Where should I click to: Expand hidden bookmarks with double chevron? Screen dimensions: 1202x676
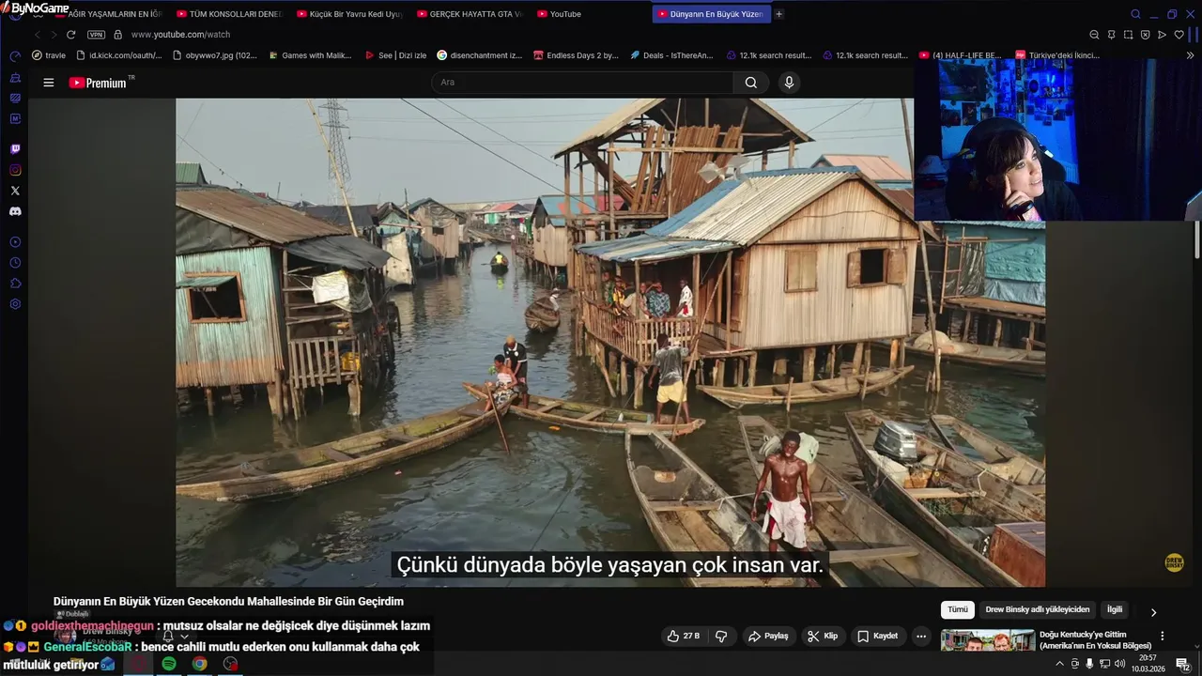(x=1192, y=55)
